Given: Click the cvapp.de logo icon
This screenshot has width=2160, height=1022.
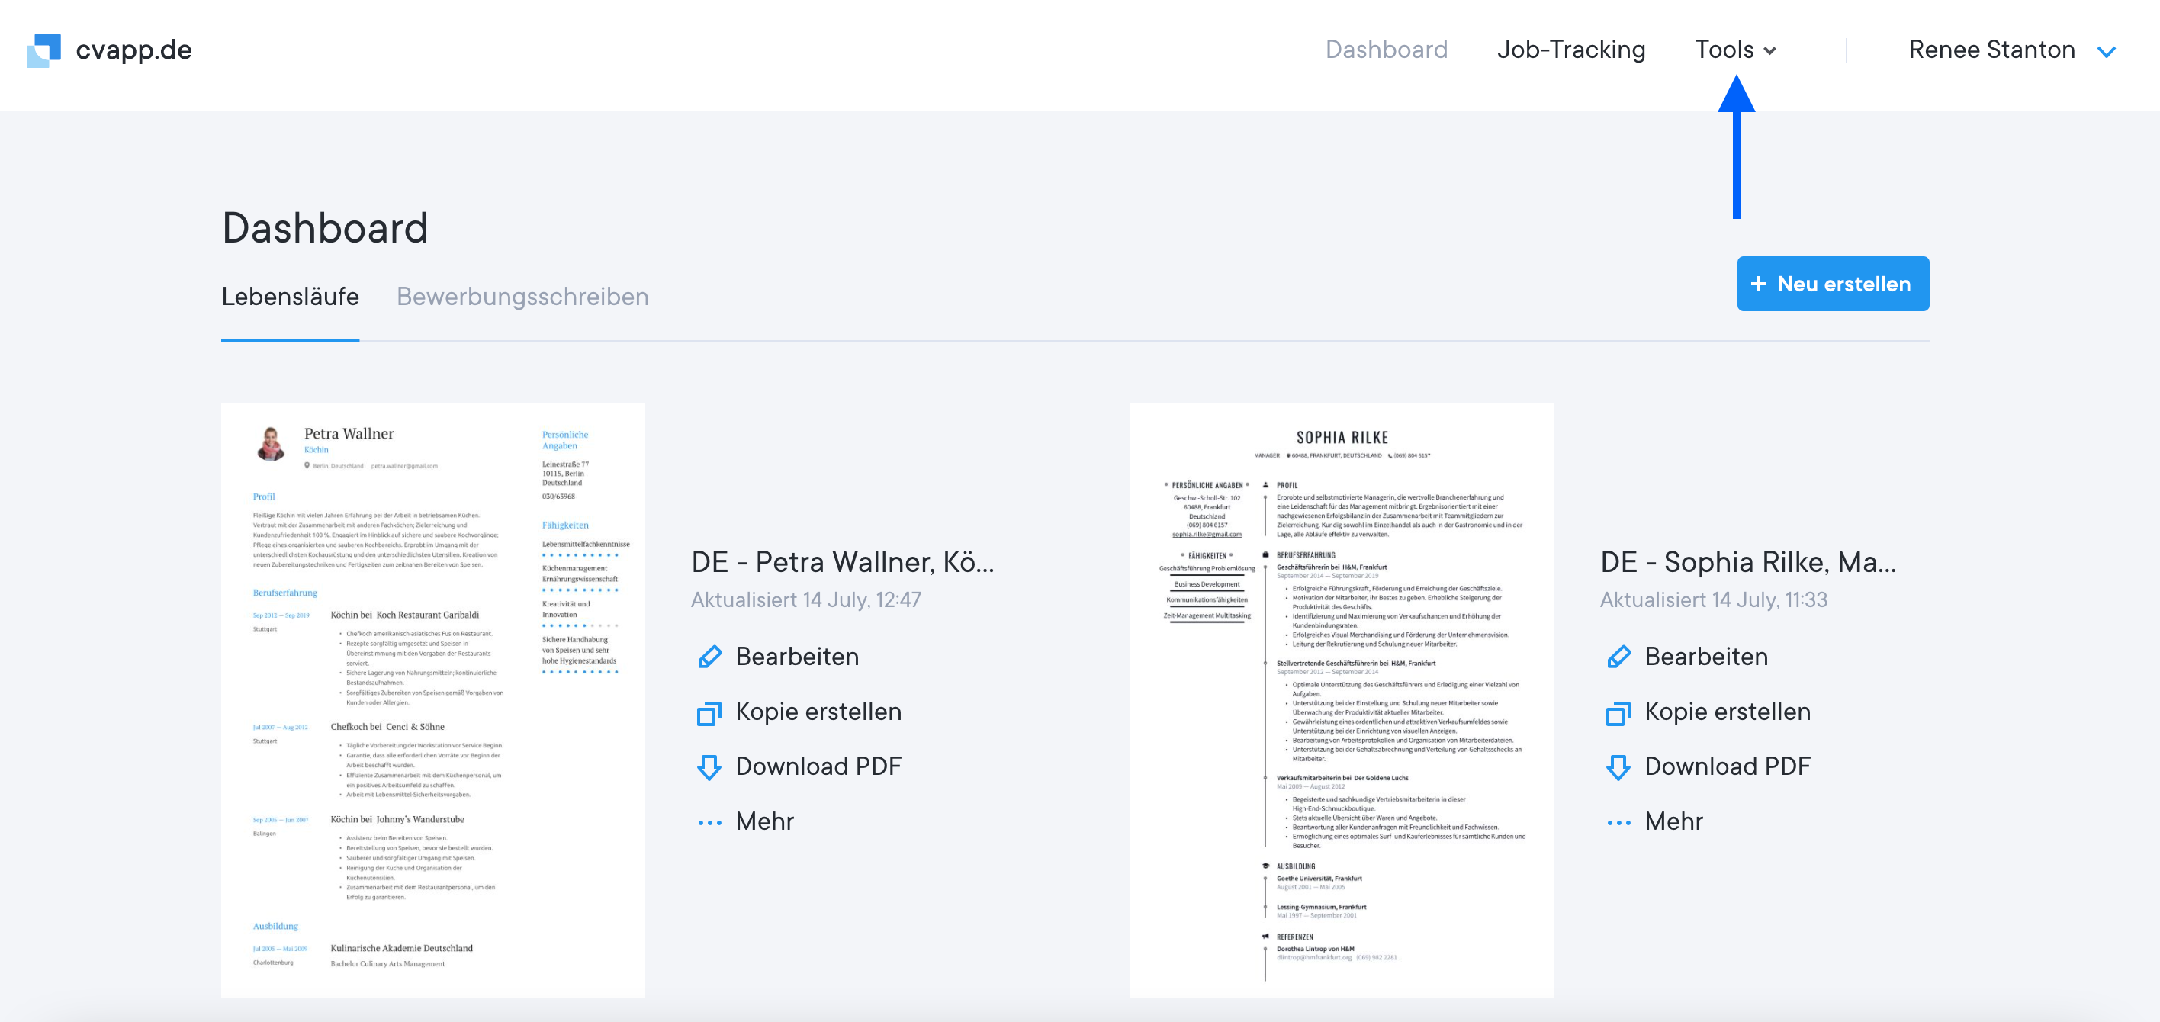Looking at the screenshot, I should tap(43, 50).
